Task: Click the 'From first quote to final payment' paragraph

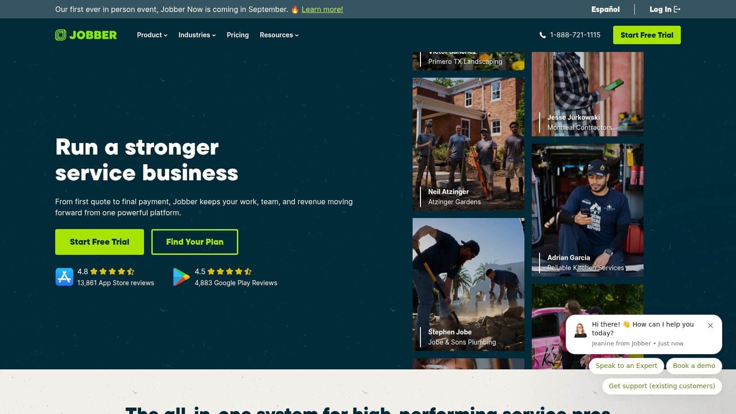Action: (x=204, y=207)
